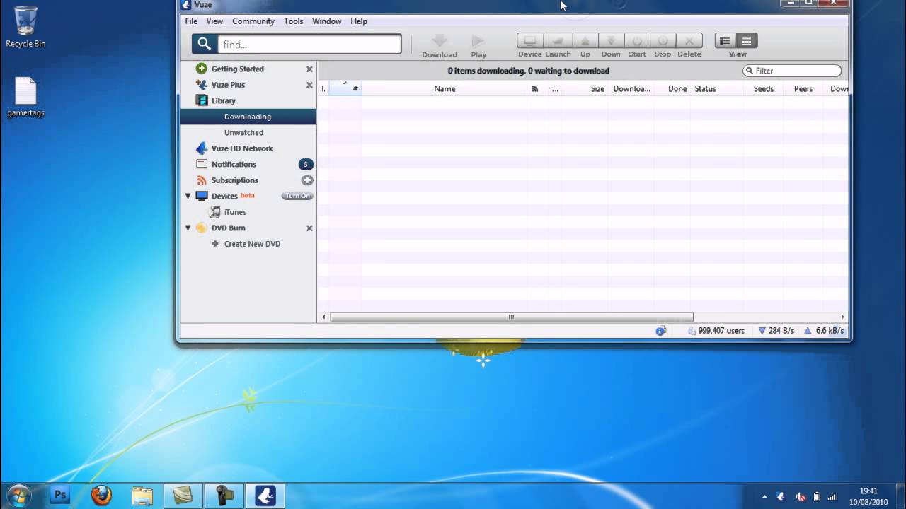The image size is (906, 509).
Task: Open the Recycle Bin desktop icon
Action: coord(25,28)
